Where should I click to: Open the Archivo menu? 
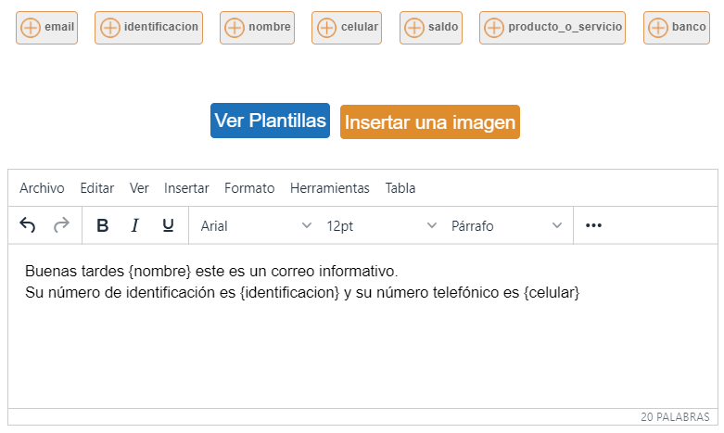[x=42, y=188]
